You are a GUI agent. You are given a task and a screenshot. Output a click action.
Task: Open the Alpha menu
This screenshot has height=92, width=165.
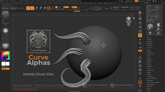(3, 3)
